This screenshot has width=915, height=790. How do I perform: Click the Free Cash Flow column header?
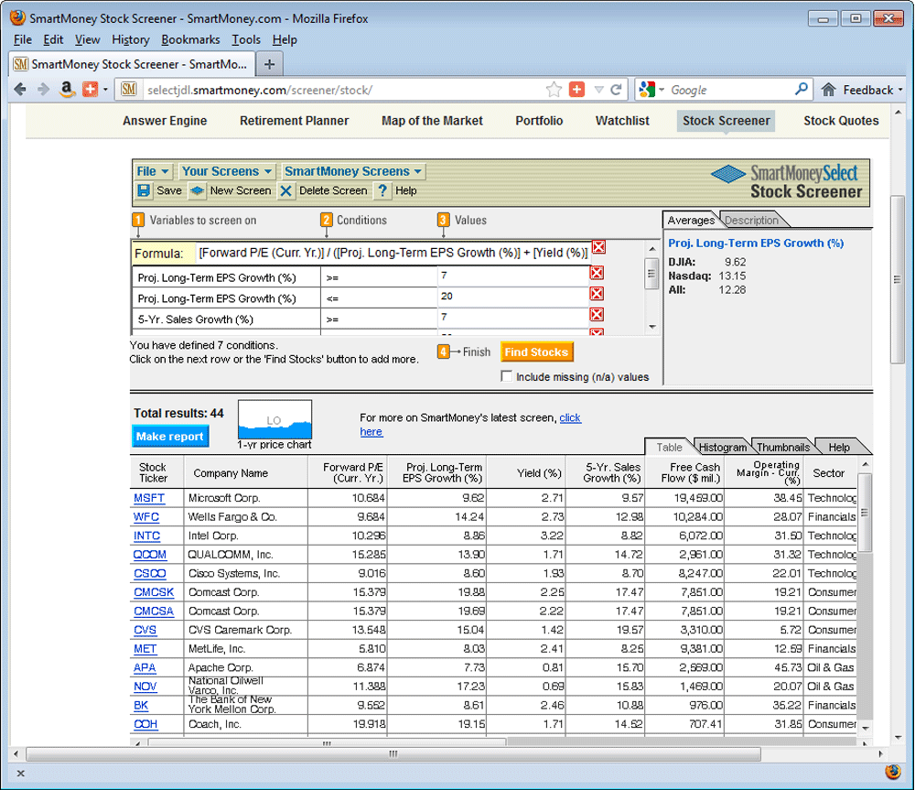coord(691,472)
